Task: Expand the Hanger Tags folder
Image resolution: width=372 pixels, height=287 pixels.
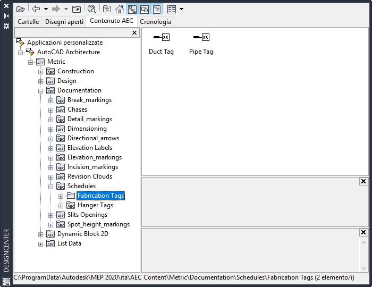Action: pyautogui.click(x=61, y=206)
